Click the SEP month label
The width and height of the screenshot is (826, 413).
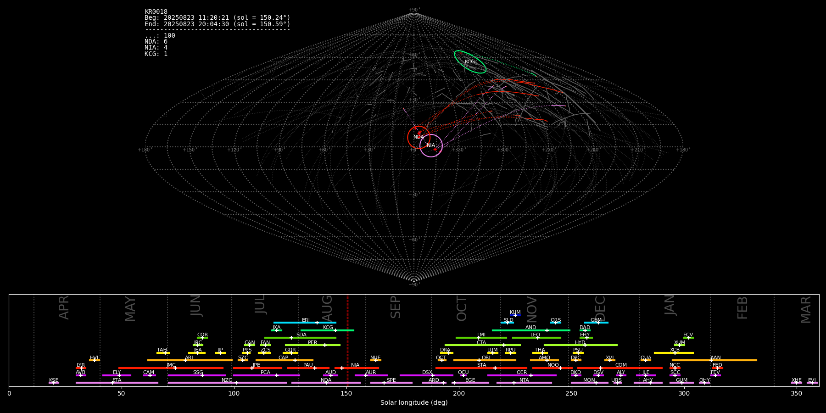[x=396, y=307]
